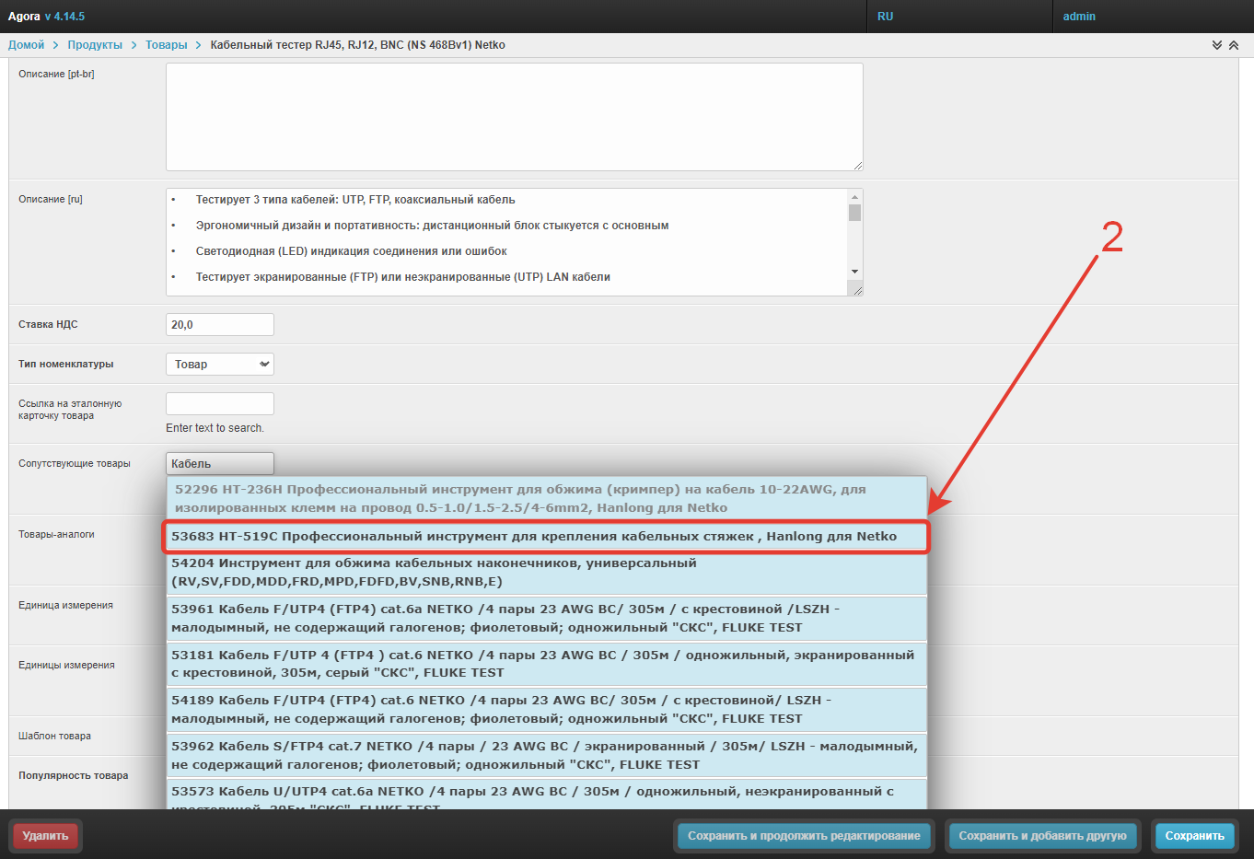
Task: Go to Домой breadcrumb link
Action: tap(27, 45)
